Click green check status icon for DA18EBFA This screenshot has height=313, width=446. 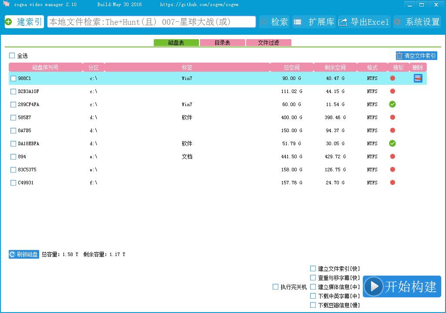392,143
